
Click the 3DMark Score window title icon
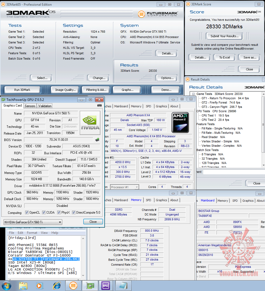[x=188, y=4]
